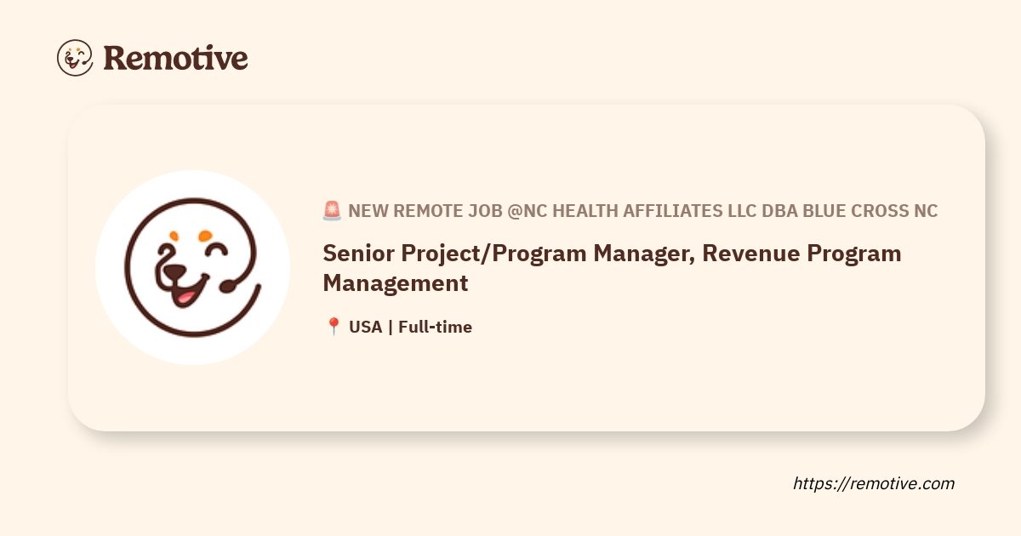Click the red location pin emoji

[x=334, y=327]
